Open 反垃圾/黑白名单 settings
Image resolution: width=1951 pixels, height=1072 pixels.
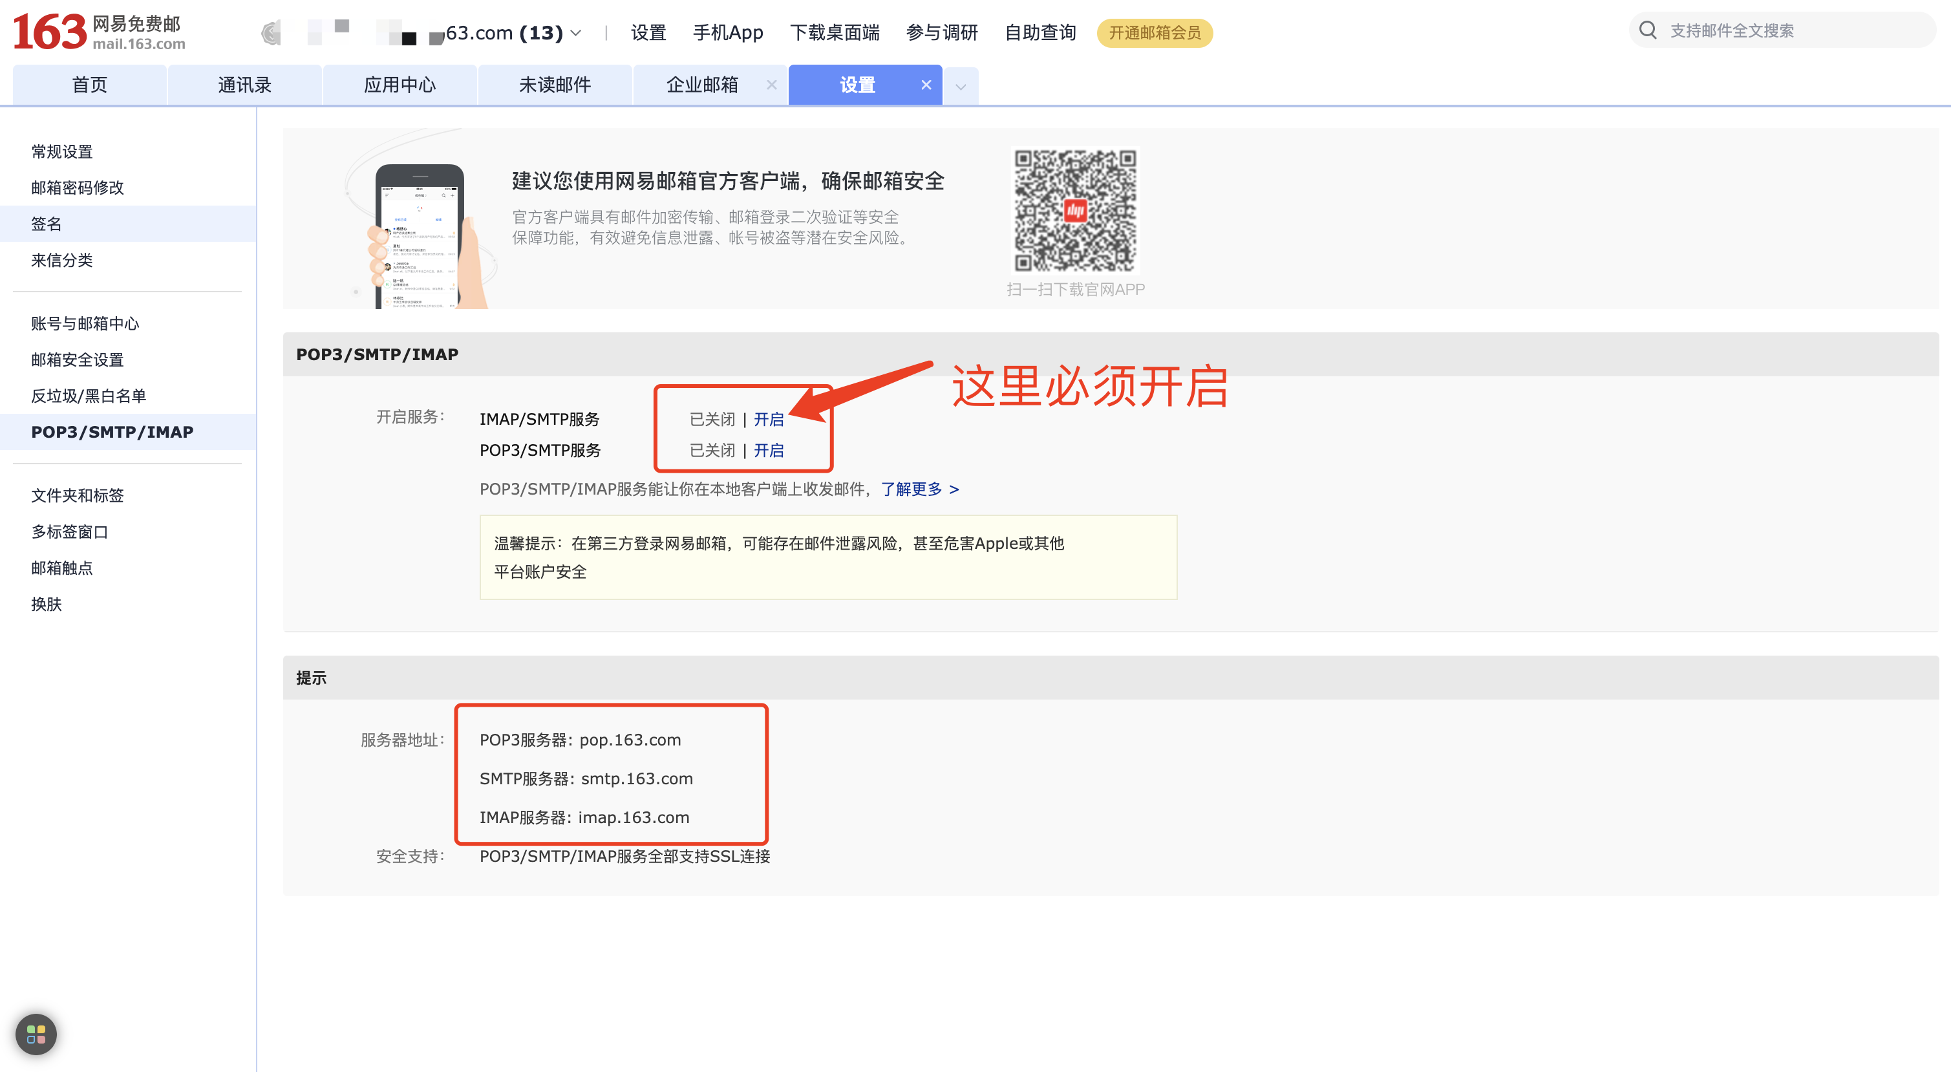click(89, 396)
